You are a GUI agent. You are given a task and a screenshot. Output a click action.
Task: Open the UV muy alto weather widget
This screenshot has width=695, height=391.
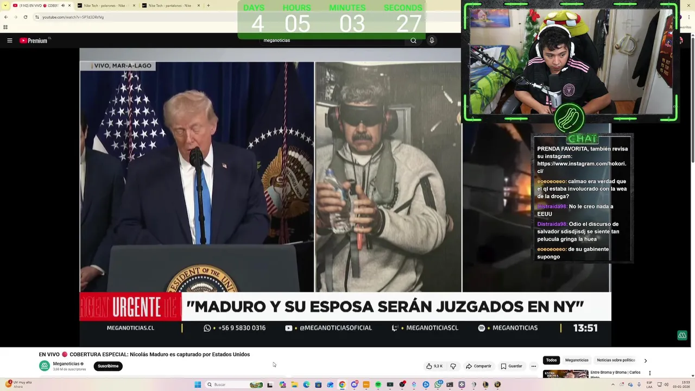coord(19,384)
